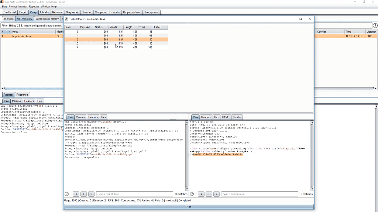Sort Turbo Intruder results by Payload

tap(86, 27)
